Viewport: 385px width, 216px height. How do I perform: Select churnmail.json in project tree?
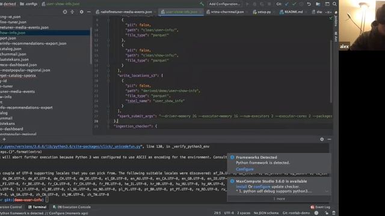pyautogui.click(x=13, y=54)
